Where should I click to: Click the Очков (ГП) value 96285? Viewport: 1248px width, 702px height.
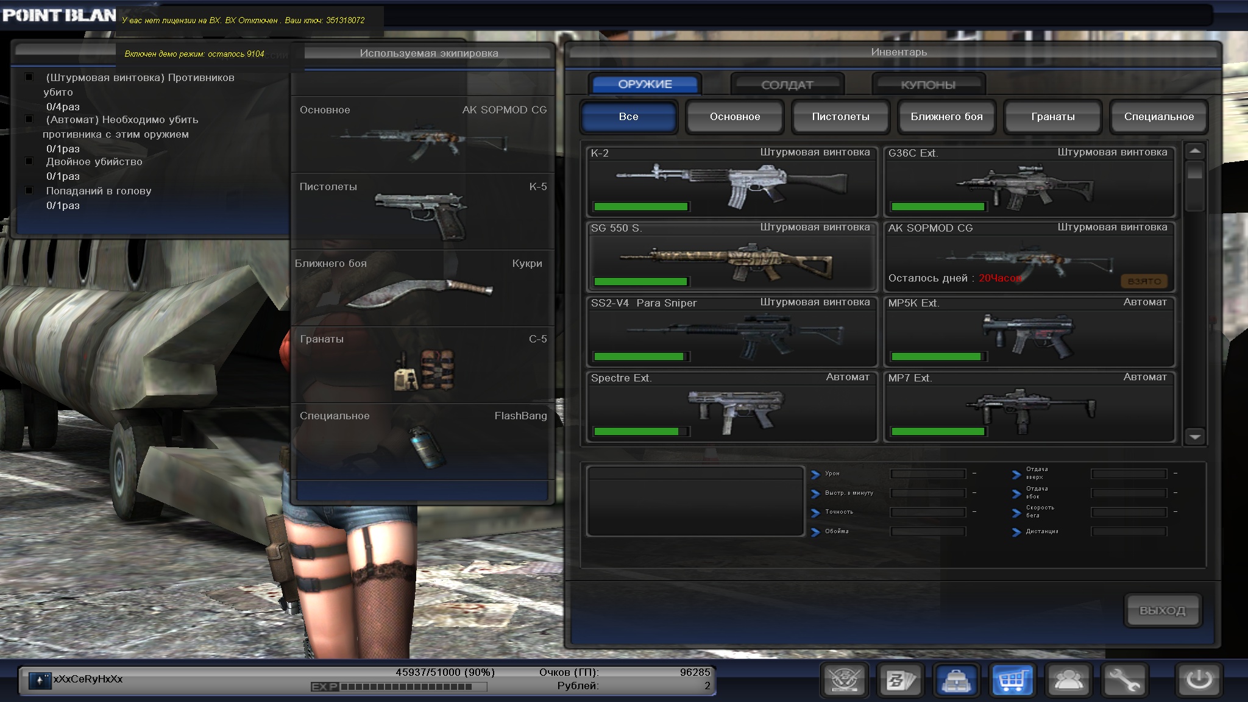coord(695,672)
